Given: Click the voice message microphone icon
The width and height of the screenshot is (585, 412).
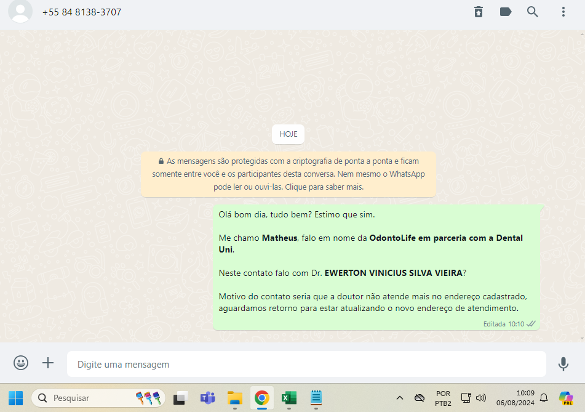Looking at the screenshot, I should [x=563, y=364].
